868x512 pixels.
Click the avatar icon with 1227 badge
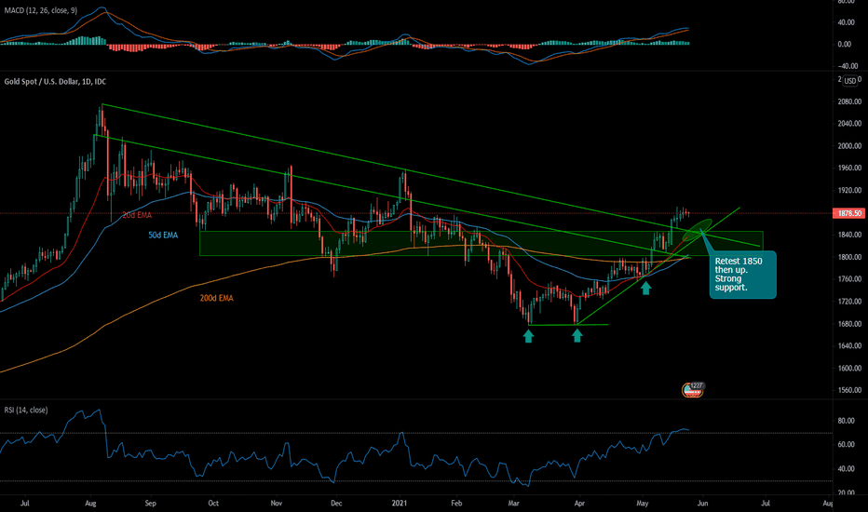pyautogui.click(x=693, y=390)
